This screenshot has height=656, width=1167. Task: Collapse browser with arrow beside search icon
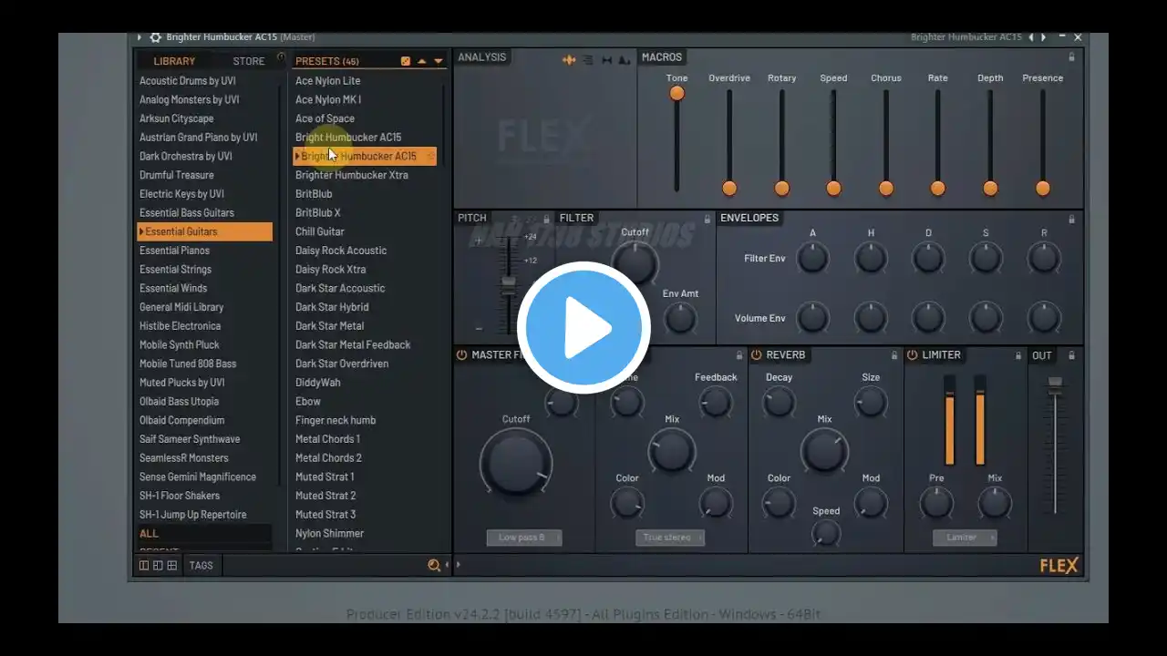(447, 566)
